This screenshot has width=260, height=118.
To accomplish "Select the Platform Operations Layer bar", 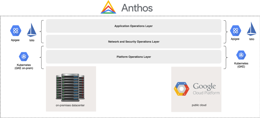I will click(x=133, y=57).
